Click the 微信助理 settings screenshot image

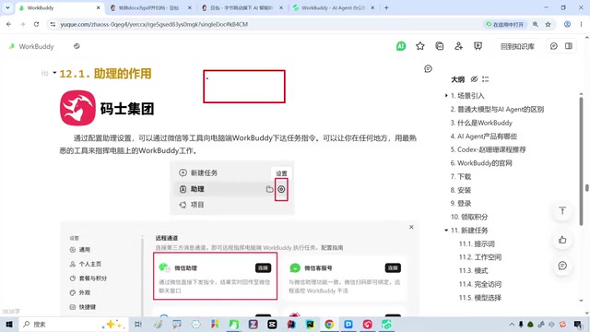pos(240,268)
